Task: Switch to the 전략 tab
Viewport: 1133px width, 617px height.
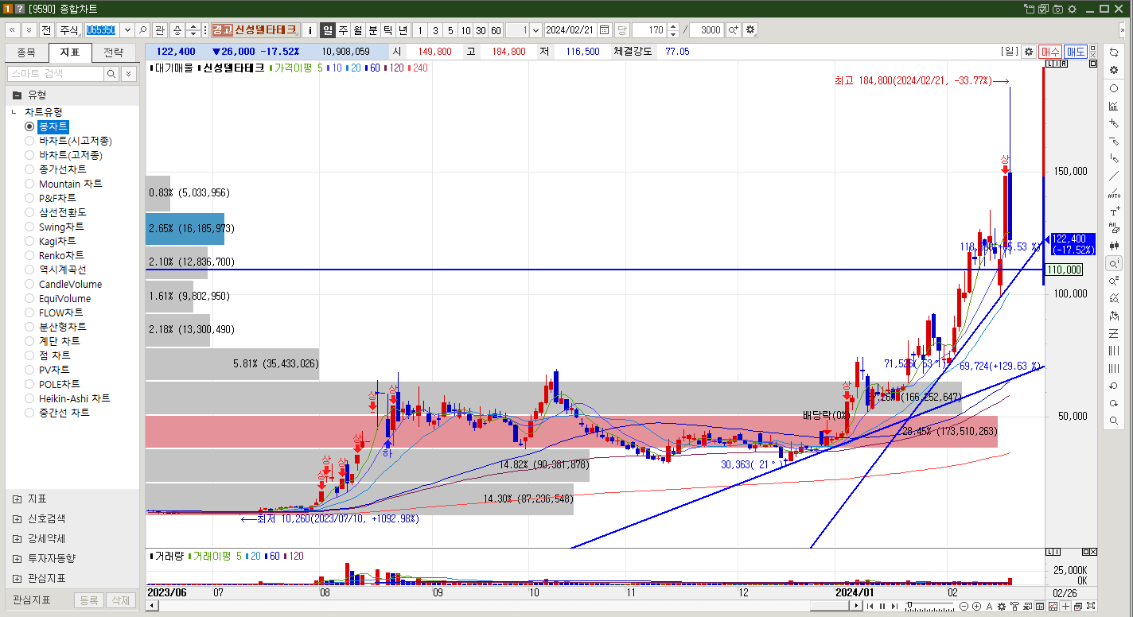Action: (114, 52)
